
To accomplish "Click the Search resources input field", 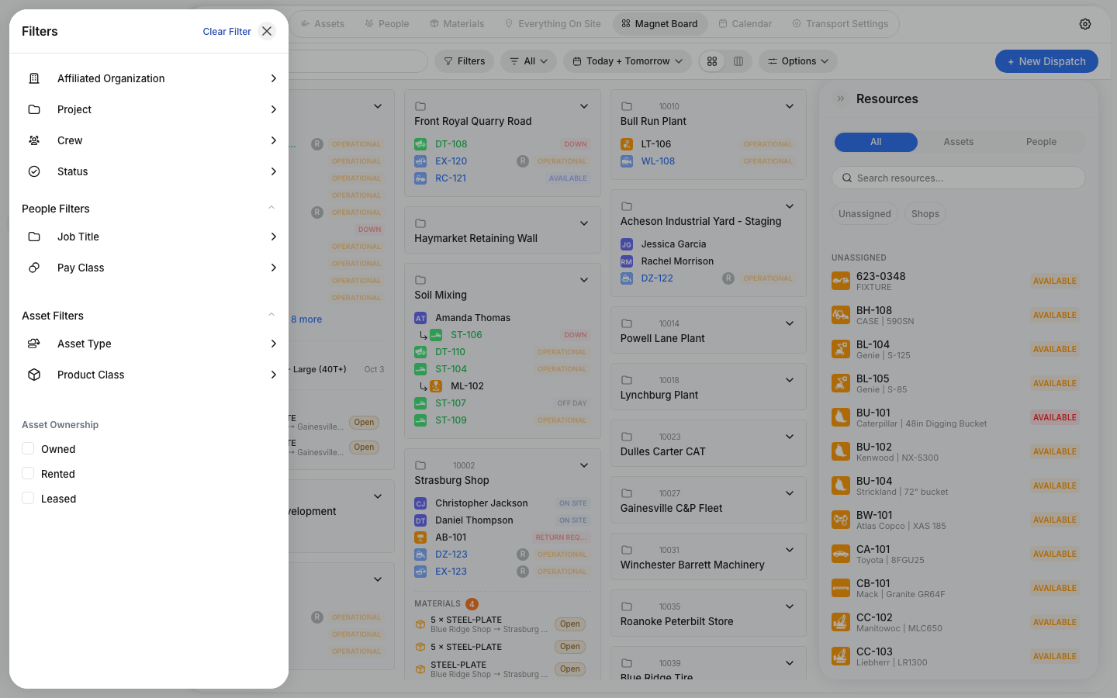I will point(959,178).
